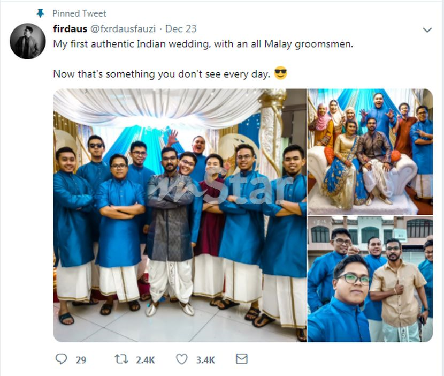The image size is (444, 376).
Task: Click the 3.4K likes count
Action: point(205,360)
